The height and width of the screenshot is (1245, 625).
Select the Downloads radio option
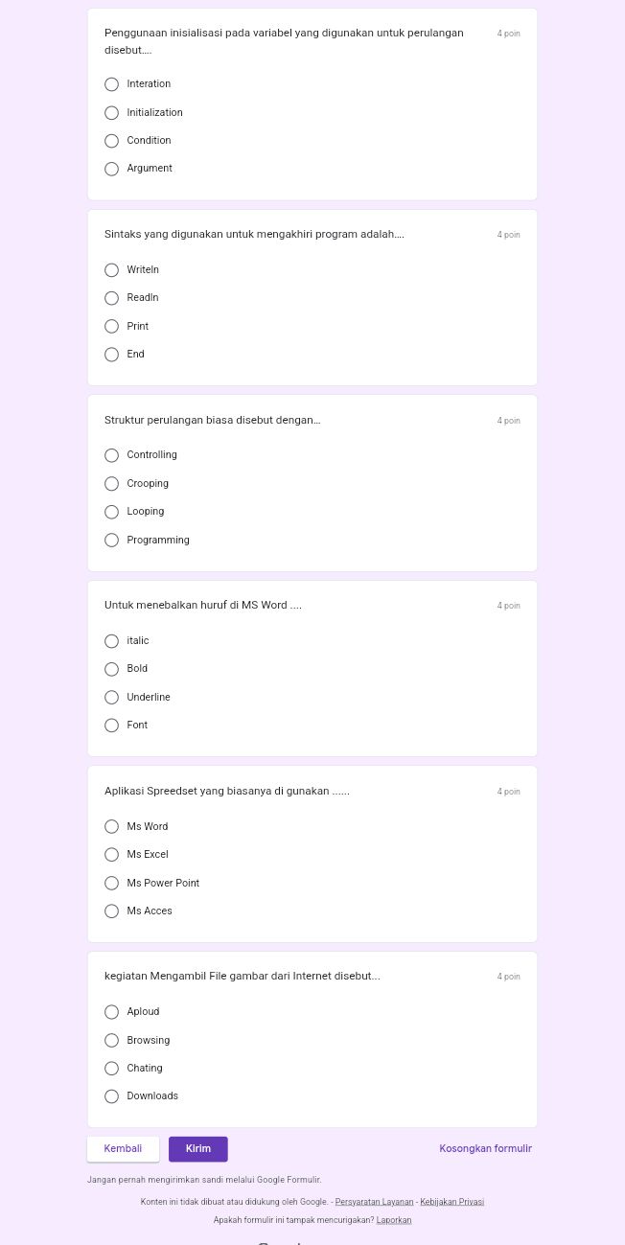[x=111, y=1096]
